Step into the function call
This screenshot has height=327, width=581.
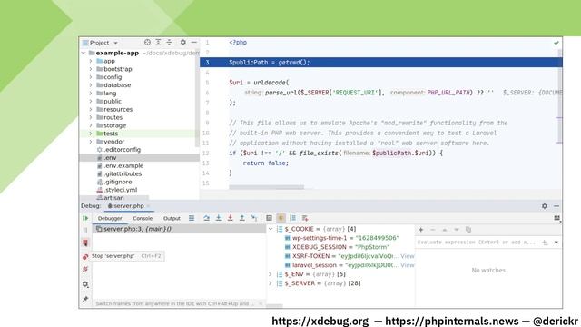[x=218, y=218]
